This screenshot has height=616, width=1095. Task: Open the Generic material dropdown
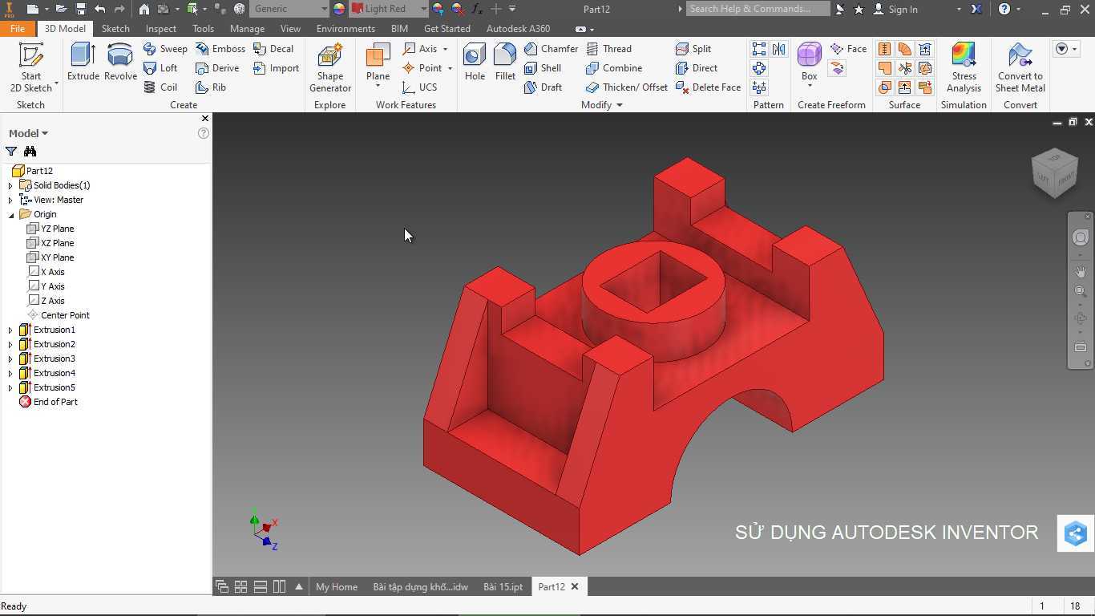(x=324, y=9)
